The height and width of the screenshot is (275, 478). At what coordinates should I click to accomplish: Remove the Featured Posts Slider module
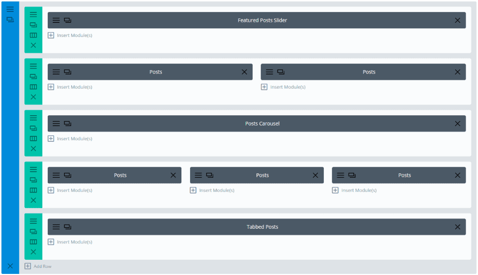click(x=457, y=20)
